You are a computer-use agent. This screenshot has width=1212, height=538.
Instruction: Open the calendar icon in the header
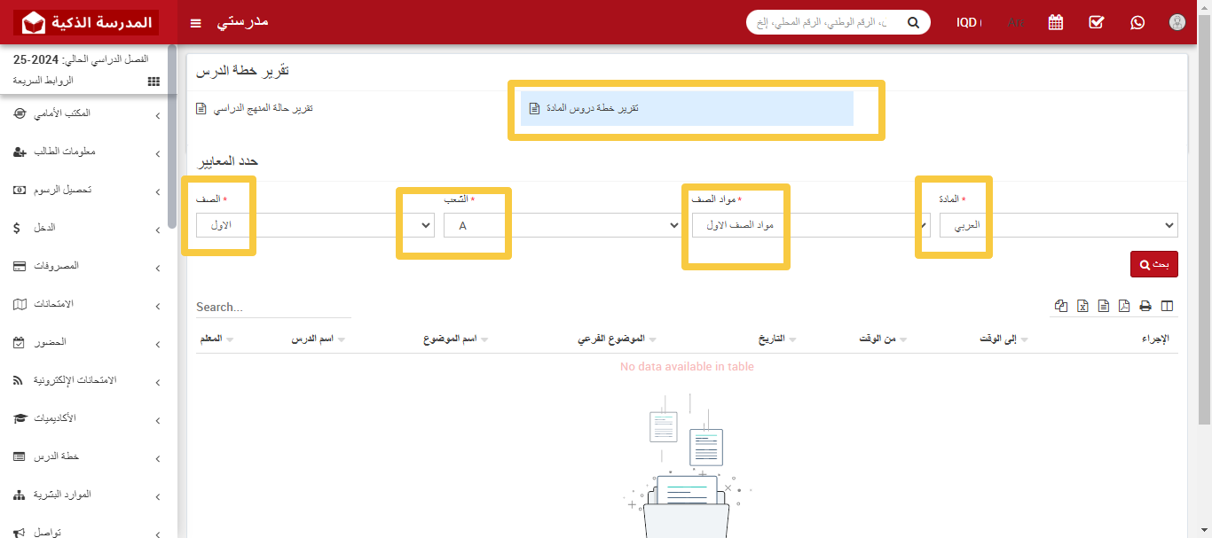(1055, 22)
